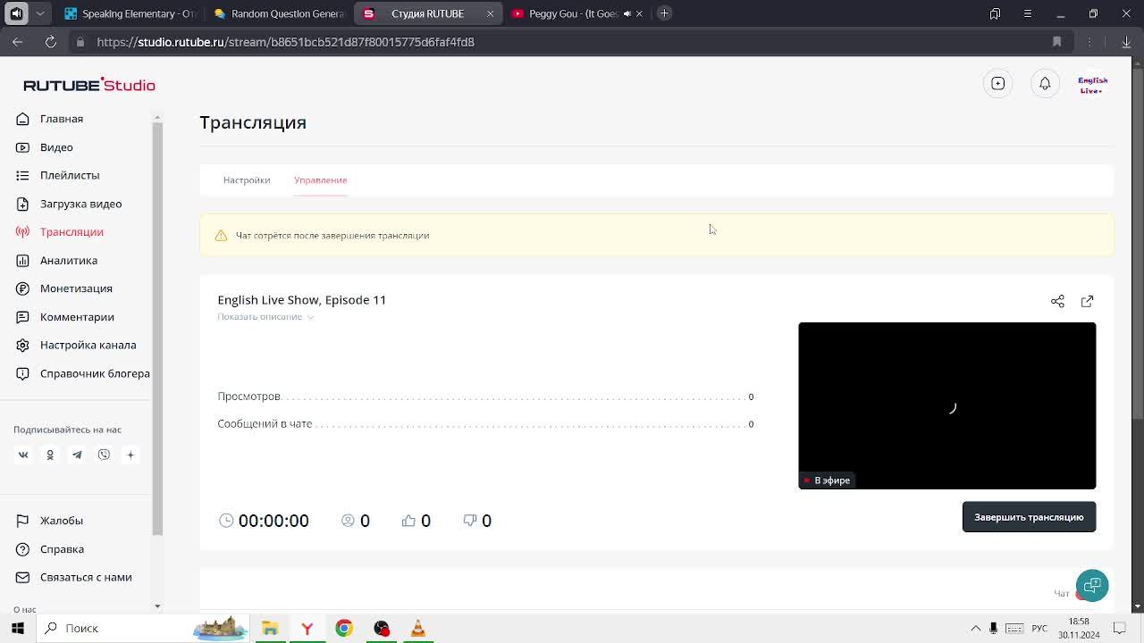Click the address bar URL
The height and width of the screenshot is (643, 1144).
(285, 42)
